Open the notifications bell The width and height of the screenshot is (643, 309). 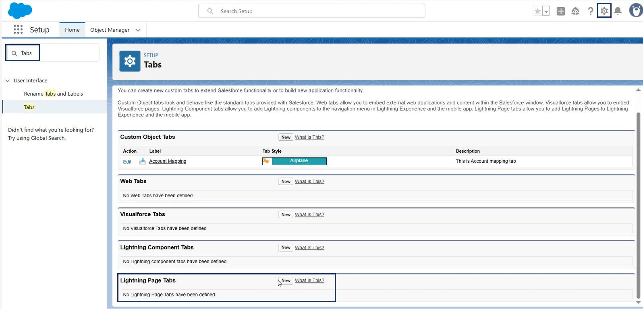tap(618, 11)
